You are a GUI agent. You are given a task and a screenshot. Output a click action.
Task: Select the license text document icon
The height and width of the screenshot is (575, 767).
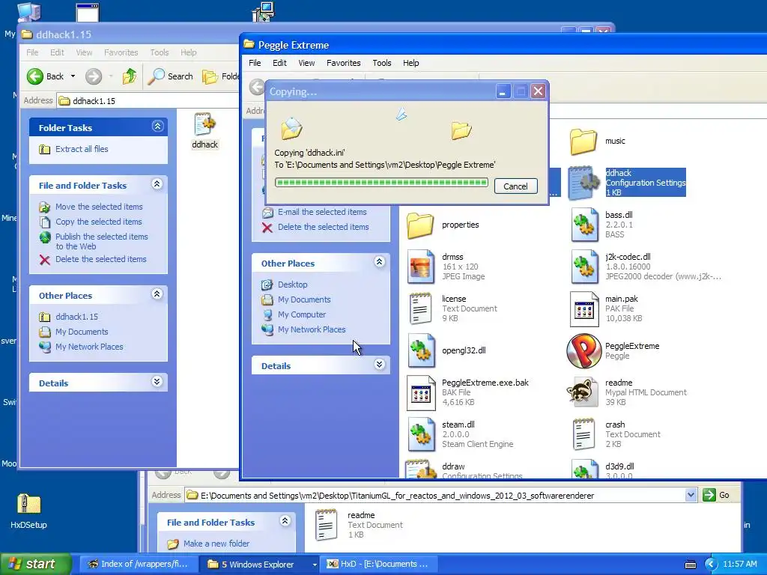click(420, 308)
